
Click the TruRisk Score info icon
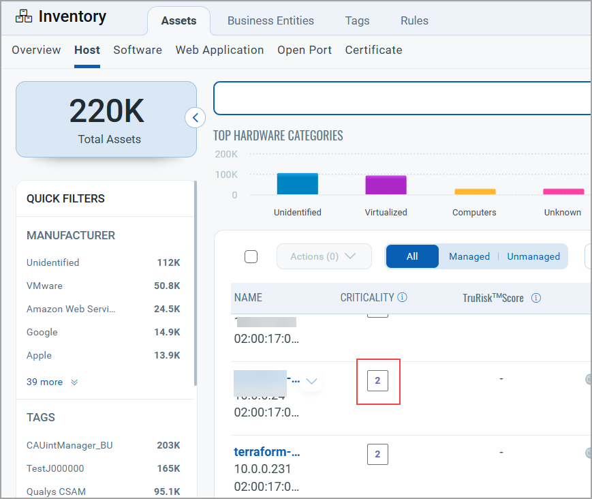tap(535, 298)
